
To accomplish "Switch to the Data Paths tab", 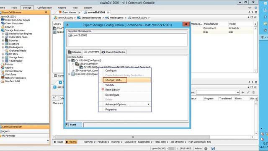I will click(x=91, y=52).
